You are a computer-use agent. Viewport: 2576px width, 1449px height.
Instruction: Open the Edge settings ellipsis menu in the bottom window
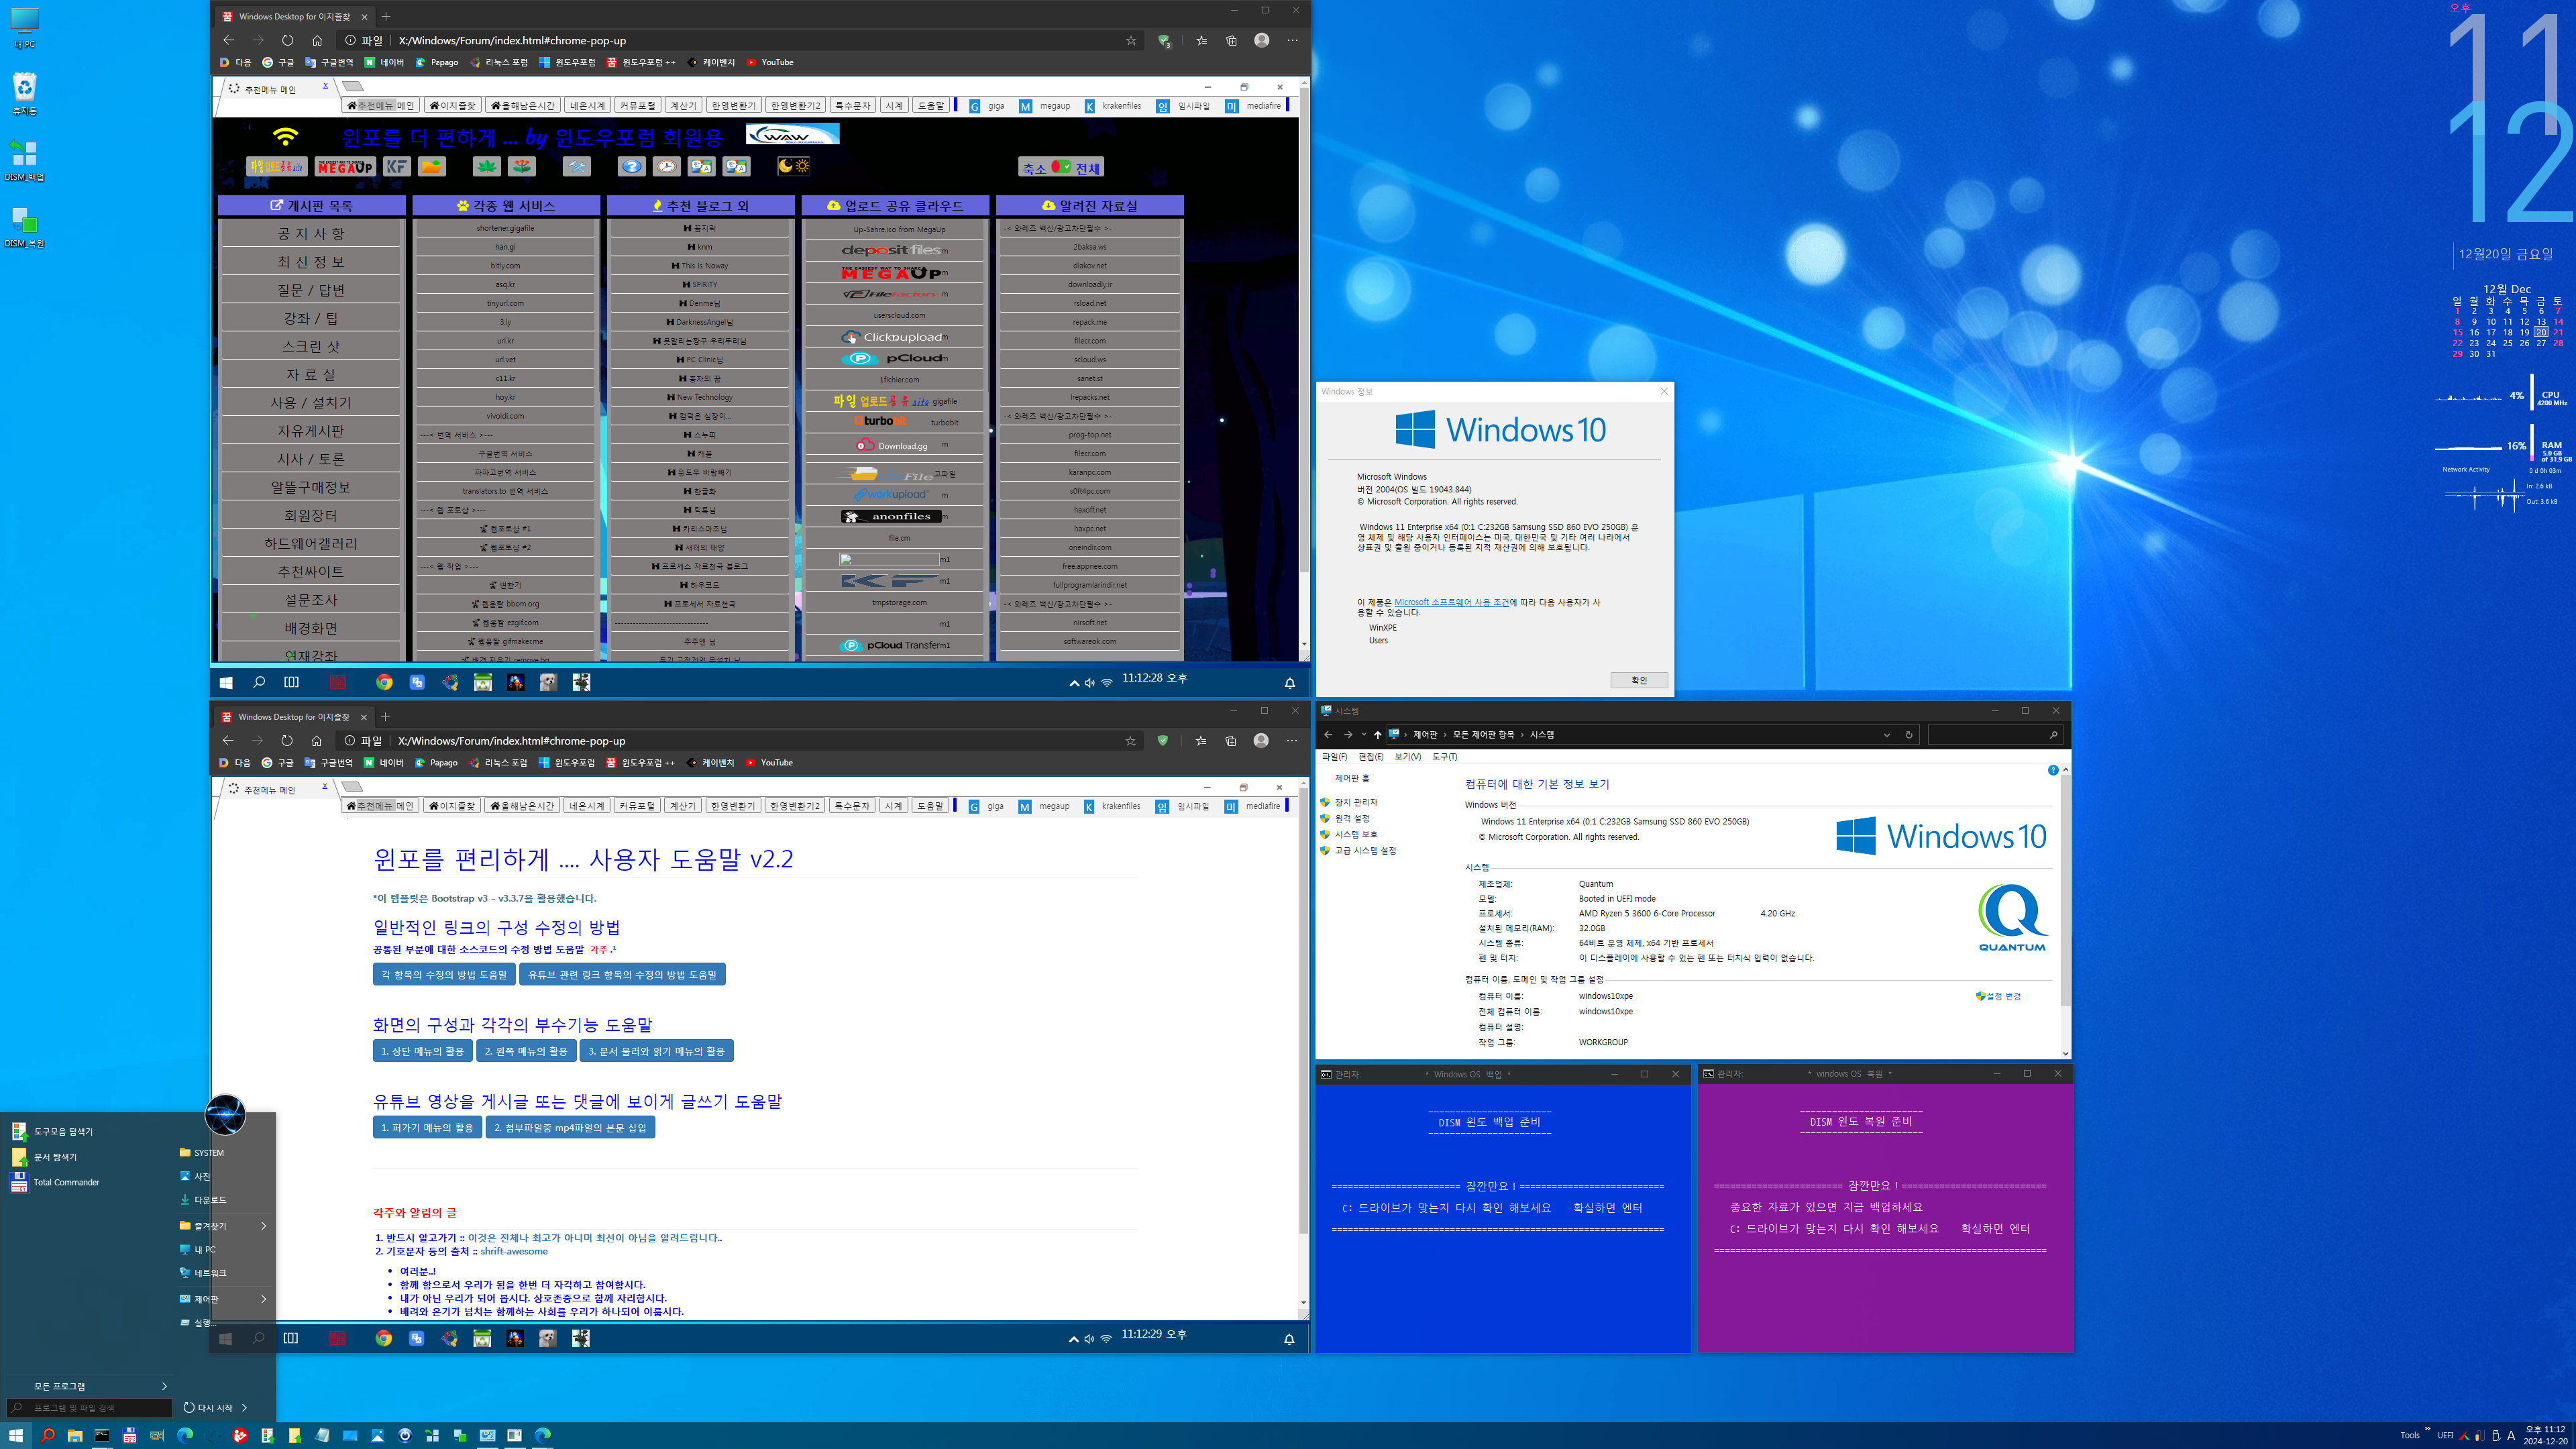pos(1292,741)
